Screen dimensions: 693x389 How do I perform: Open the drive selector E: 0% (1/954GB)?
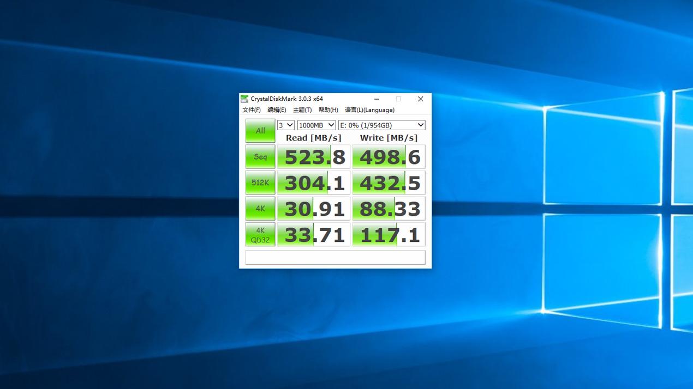[381, 125]
